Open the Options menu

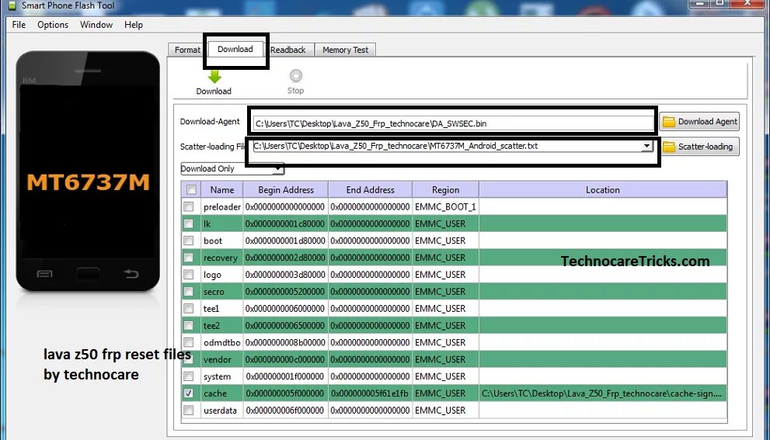pyautogui.click(x=53, y=25)
